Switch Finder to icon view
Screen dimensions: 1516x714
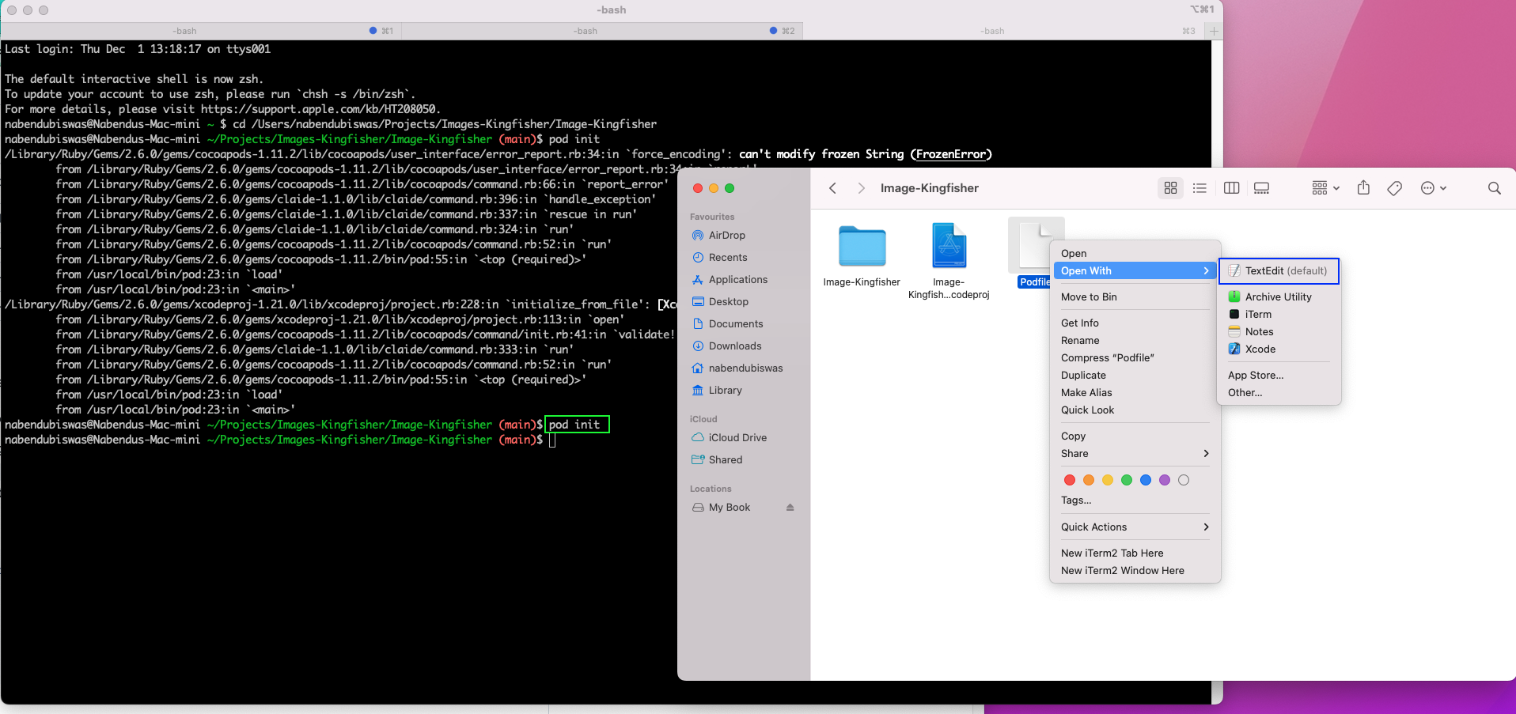(x=1170, y=188)
